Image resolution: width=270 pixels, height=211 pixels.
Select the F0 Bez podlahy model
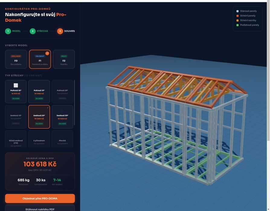(x=16, y=59)
